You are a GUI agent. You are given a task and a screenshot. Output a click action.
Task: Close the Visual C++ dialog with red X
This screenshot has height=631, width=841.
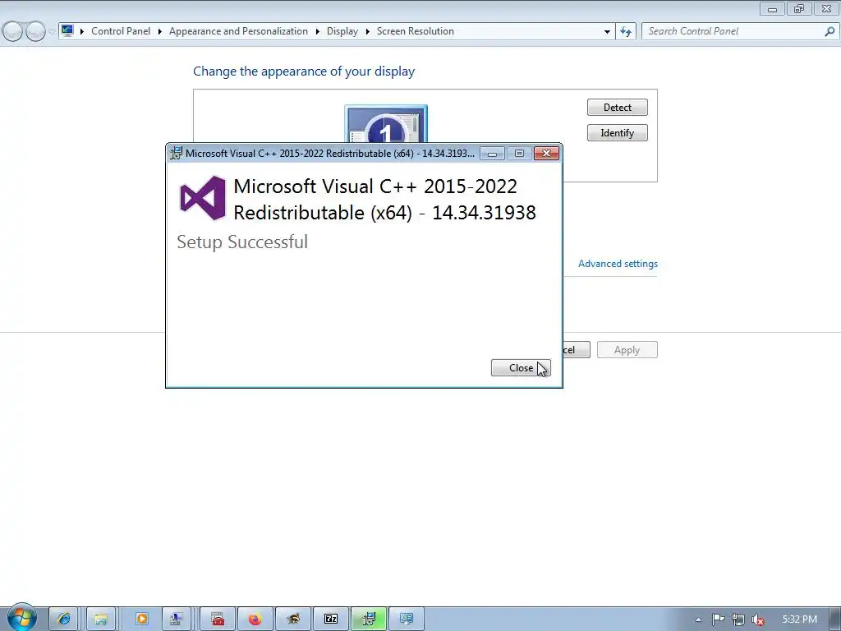click(546, 154)
